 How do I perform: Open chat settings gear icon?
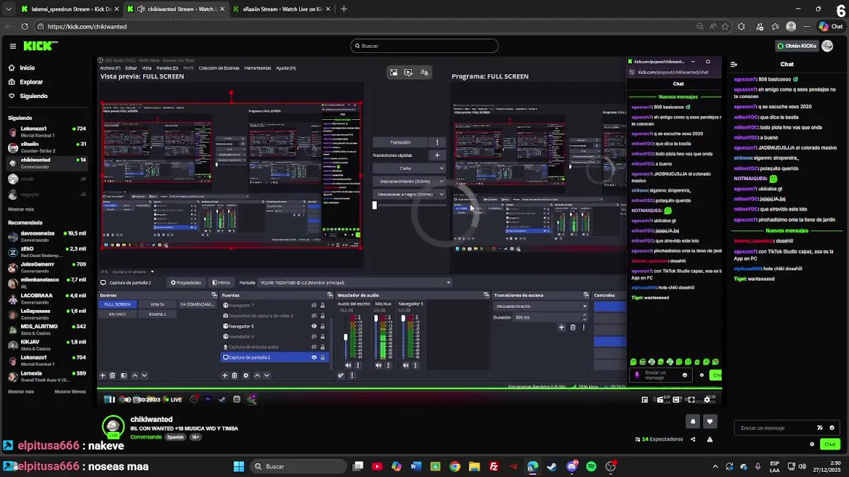pos(812,445)
